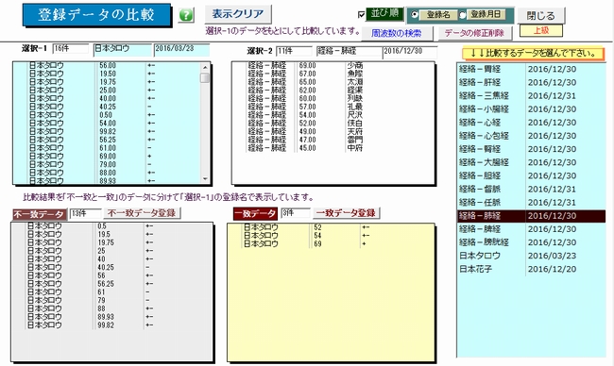Click the 少商 row in 選択-2 list
The width and height of the screenshot is (614, 366).
(x=333, y=65)
